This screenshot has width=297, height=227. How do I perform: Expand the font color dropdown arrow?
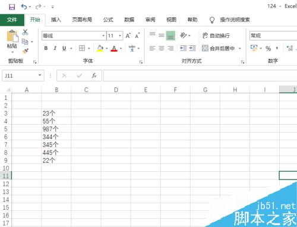coord(121,48)
